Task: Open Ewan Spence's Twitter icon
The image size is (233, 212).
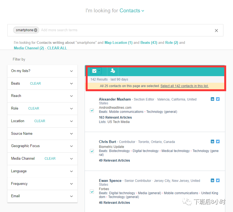Action: point(218,181)
